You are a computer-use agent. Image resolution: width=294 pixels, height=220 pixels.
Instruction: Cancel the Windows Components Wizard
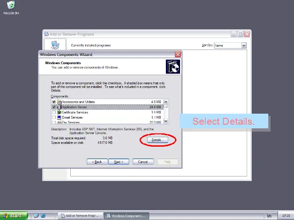(143, 162)
